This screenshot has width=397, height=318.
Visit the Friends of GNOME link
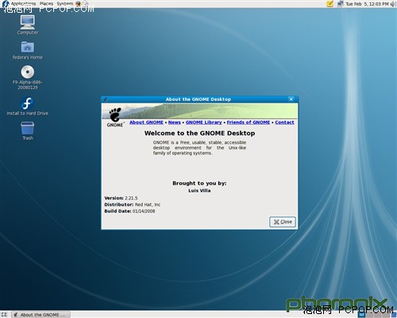pos(249,122)
